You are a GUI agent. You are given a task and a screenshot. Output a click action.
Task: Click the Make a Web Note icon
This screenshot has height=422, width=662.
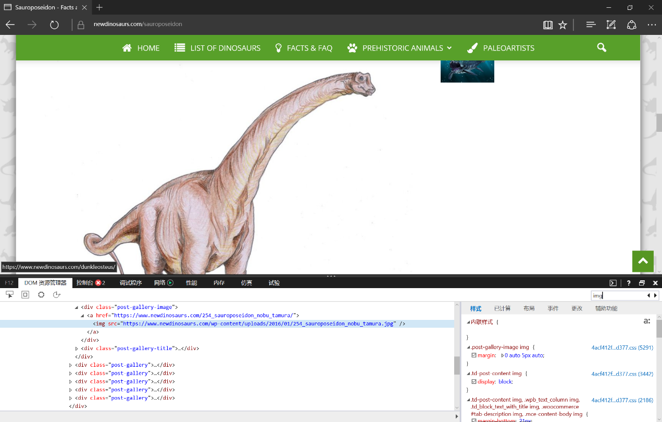point(611,24)
